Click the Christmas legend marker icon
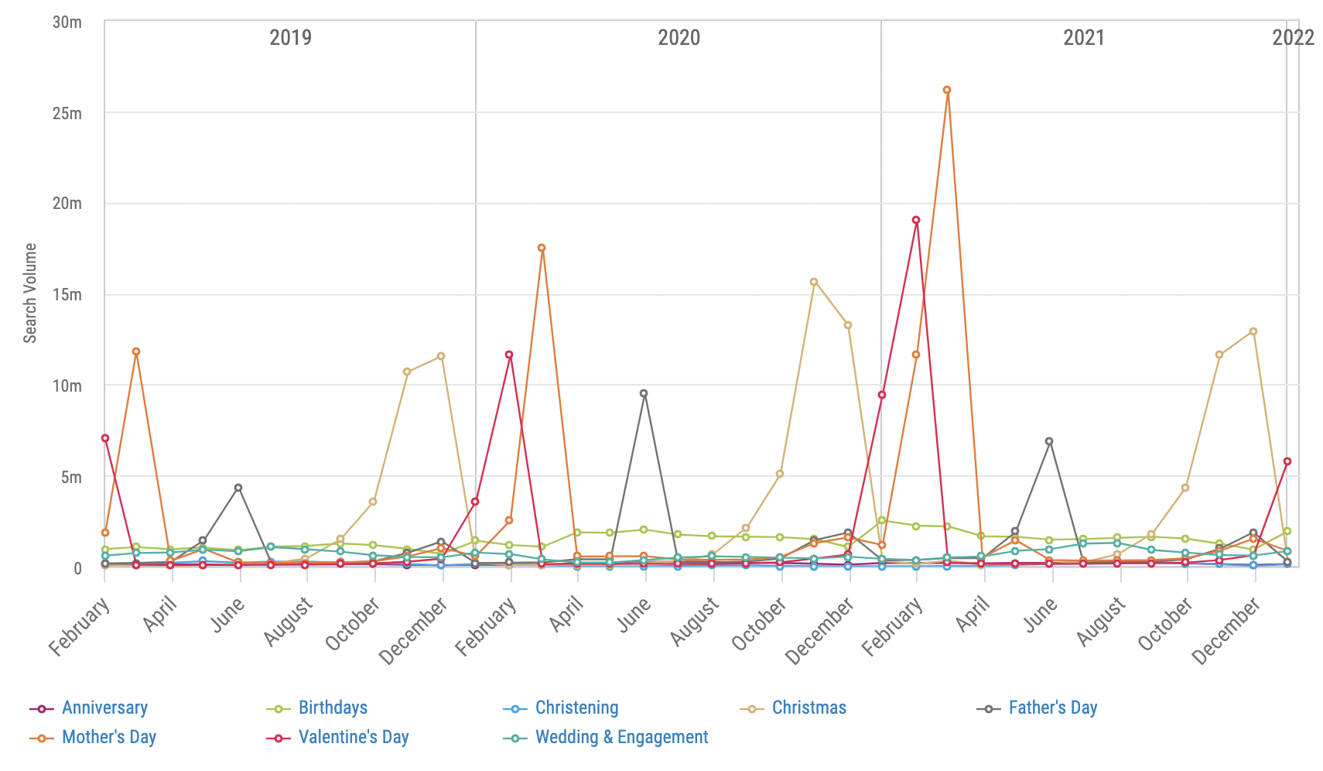Image resolution: width=1323 pixels, height=771 pixels. click(751, 708)
